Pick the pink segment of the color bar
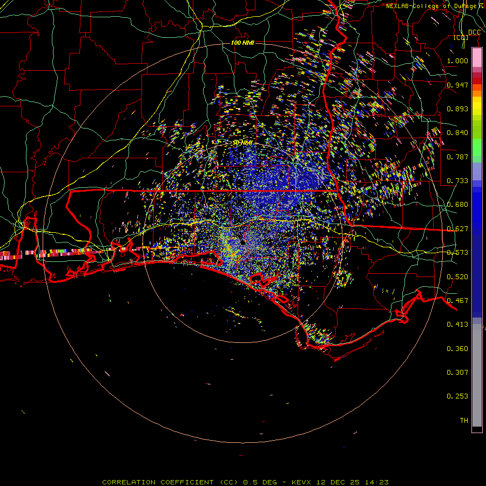Screen dimensions: 486x486 (477, 58)
